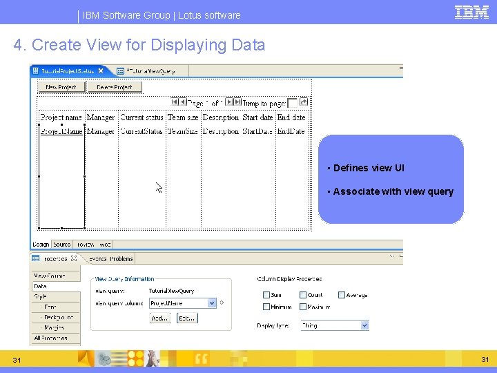Go to first page in pager
The width and height of the screenshot is (497, 373).
point(175,102)
